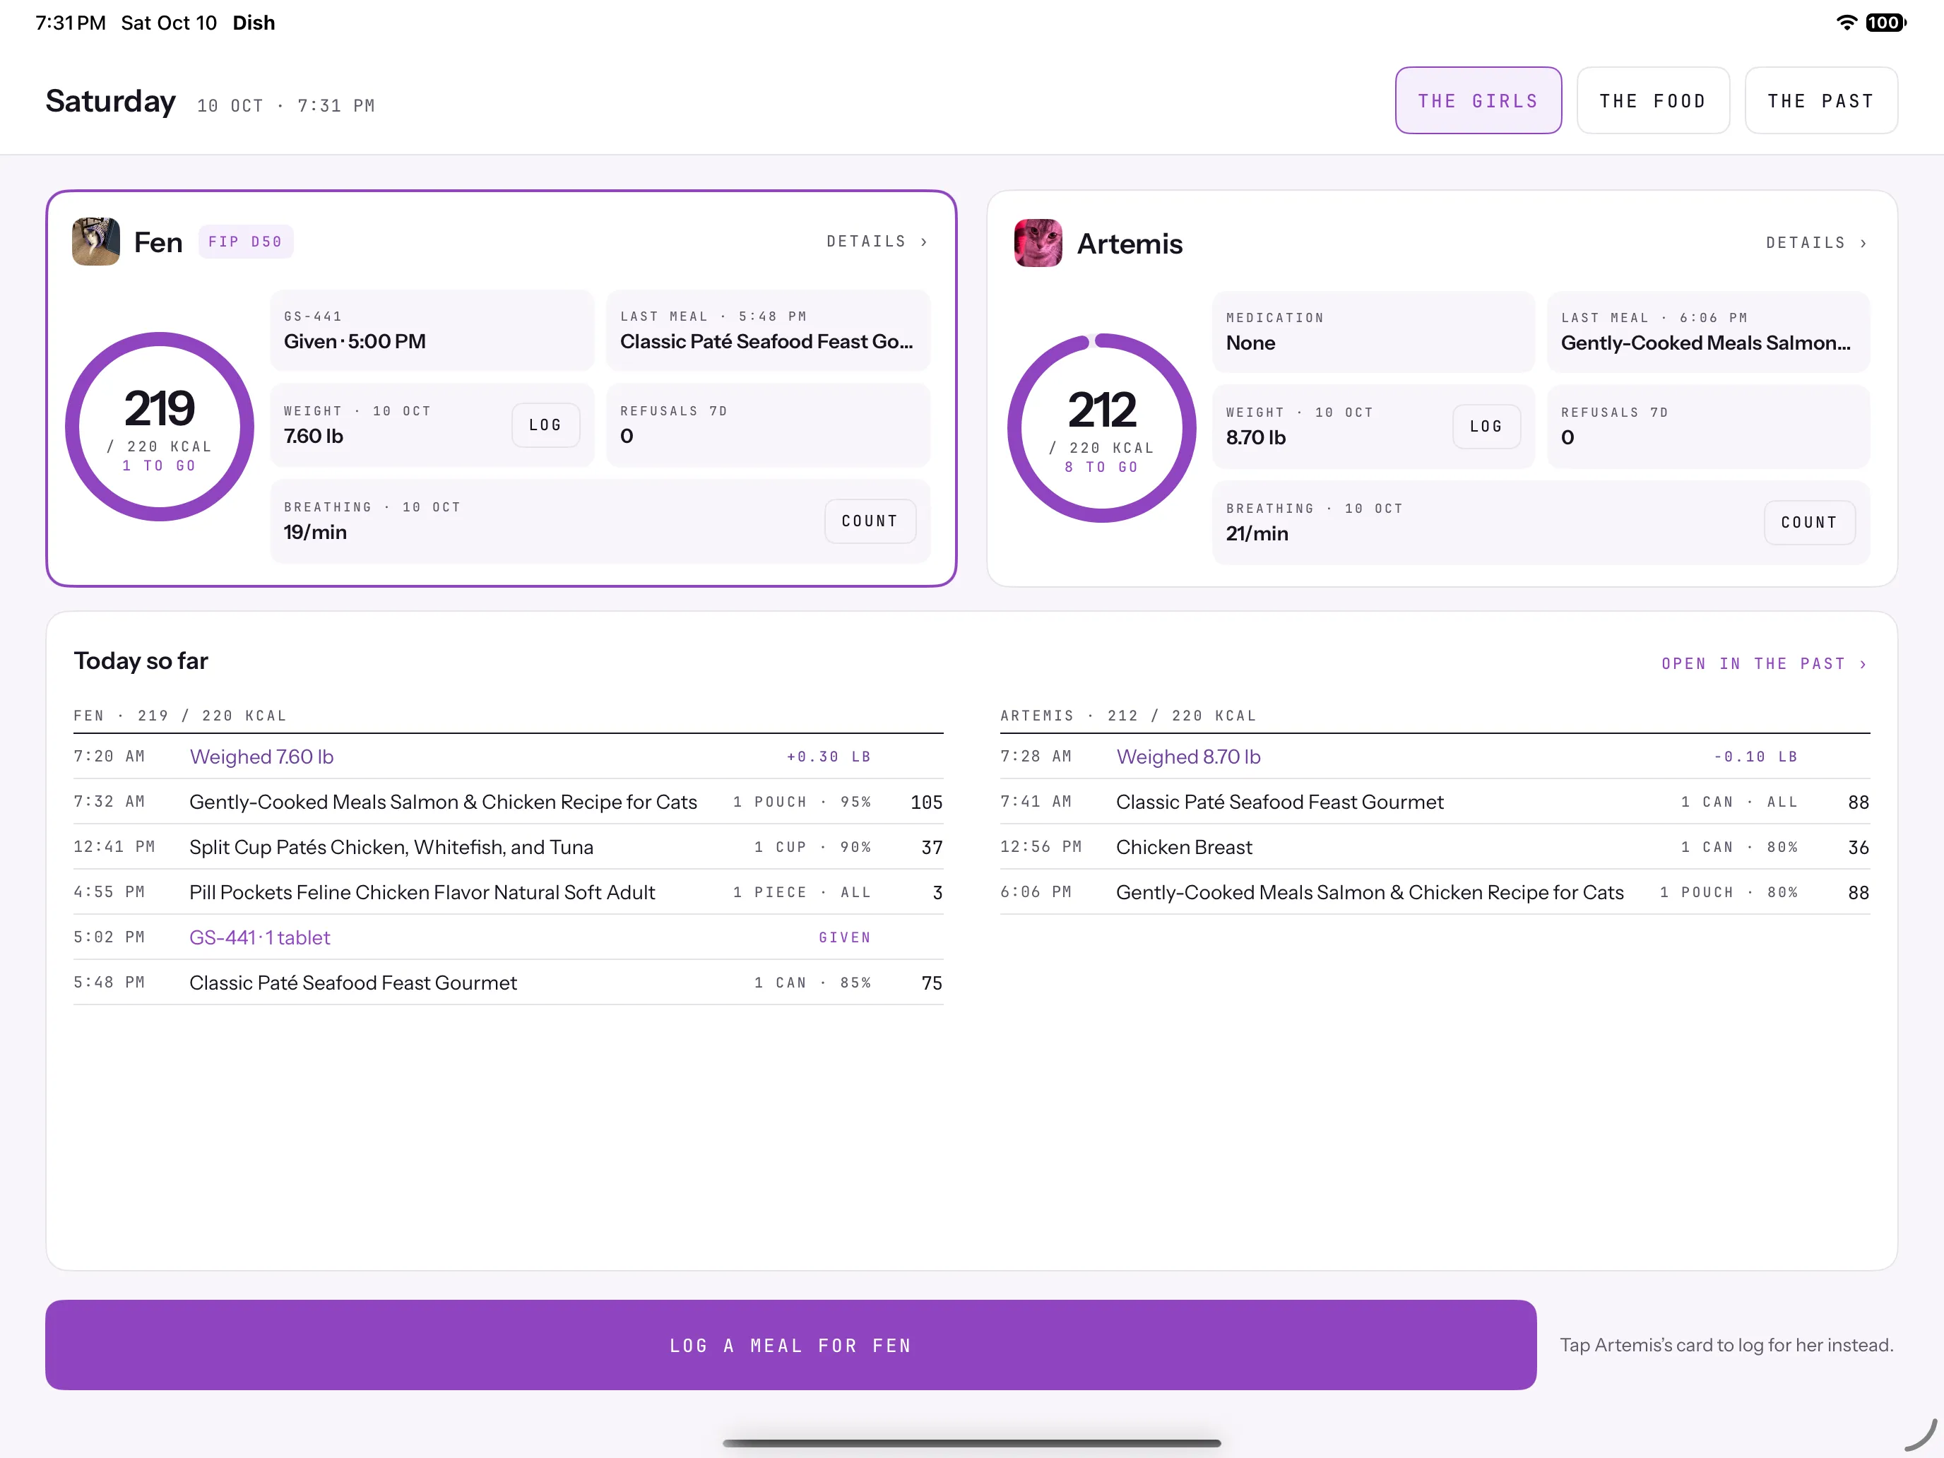Count breathing for Artemis
Viewport: 1944px width, 1458px height.
click(1810, 523)
